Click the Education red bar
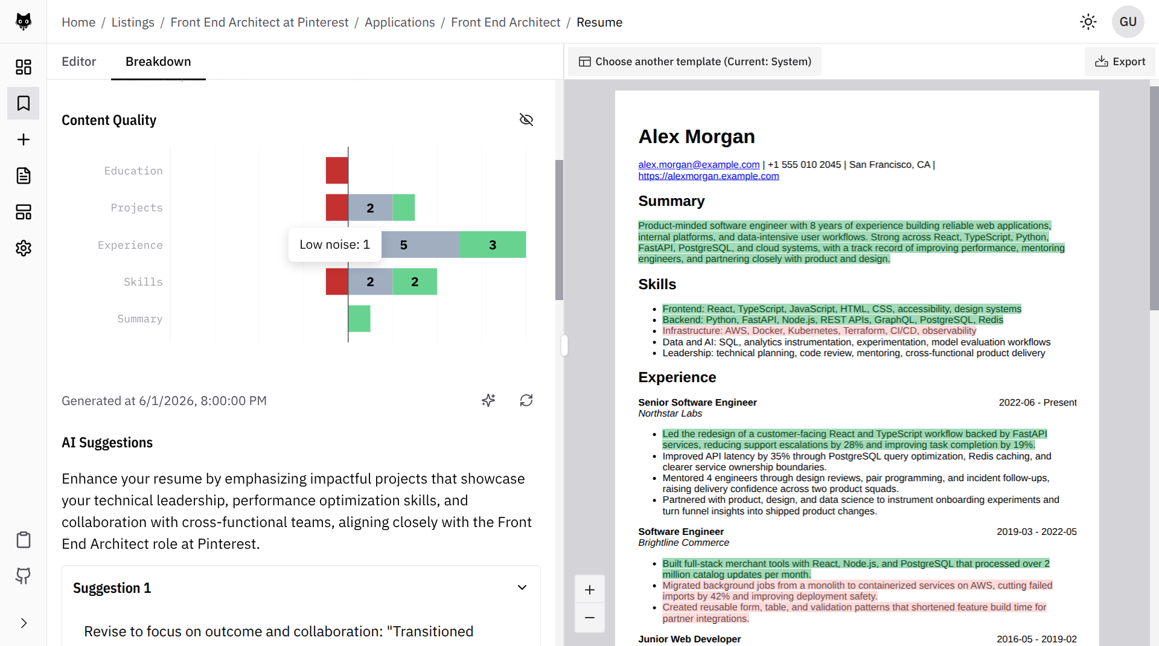The image size is (1159, 646). click(x=337, y=170)
